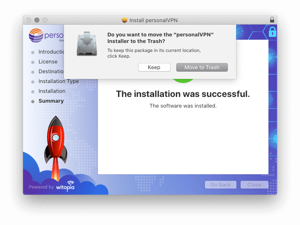Click the Keep button in the dialog
This screenshot has width=300, height=225.
pos(154,67)
